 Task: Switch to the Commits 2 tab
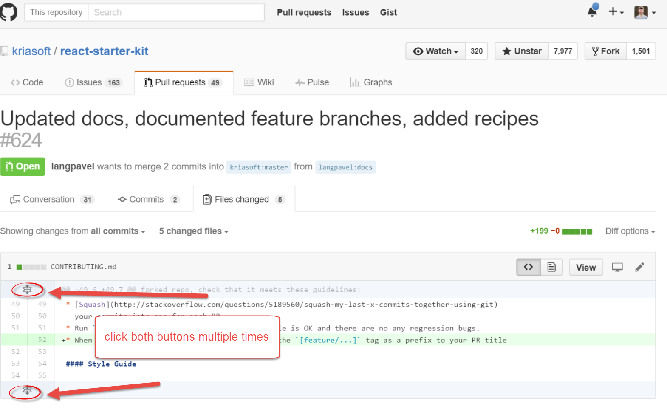pyautogui.click(x=149, y=200)
